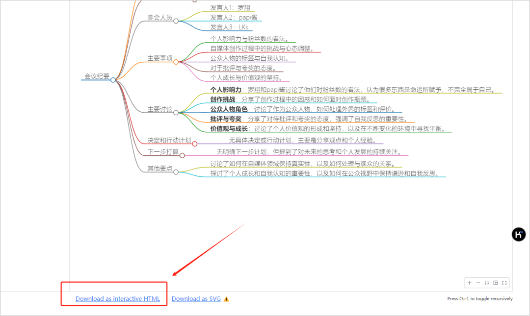
Task: Toggle the 主要讨论 branch circle
Action: (176, 113)
